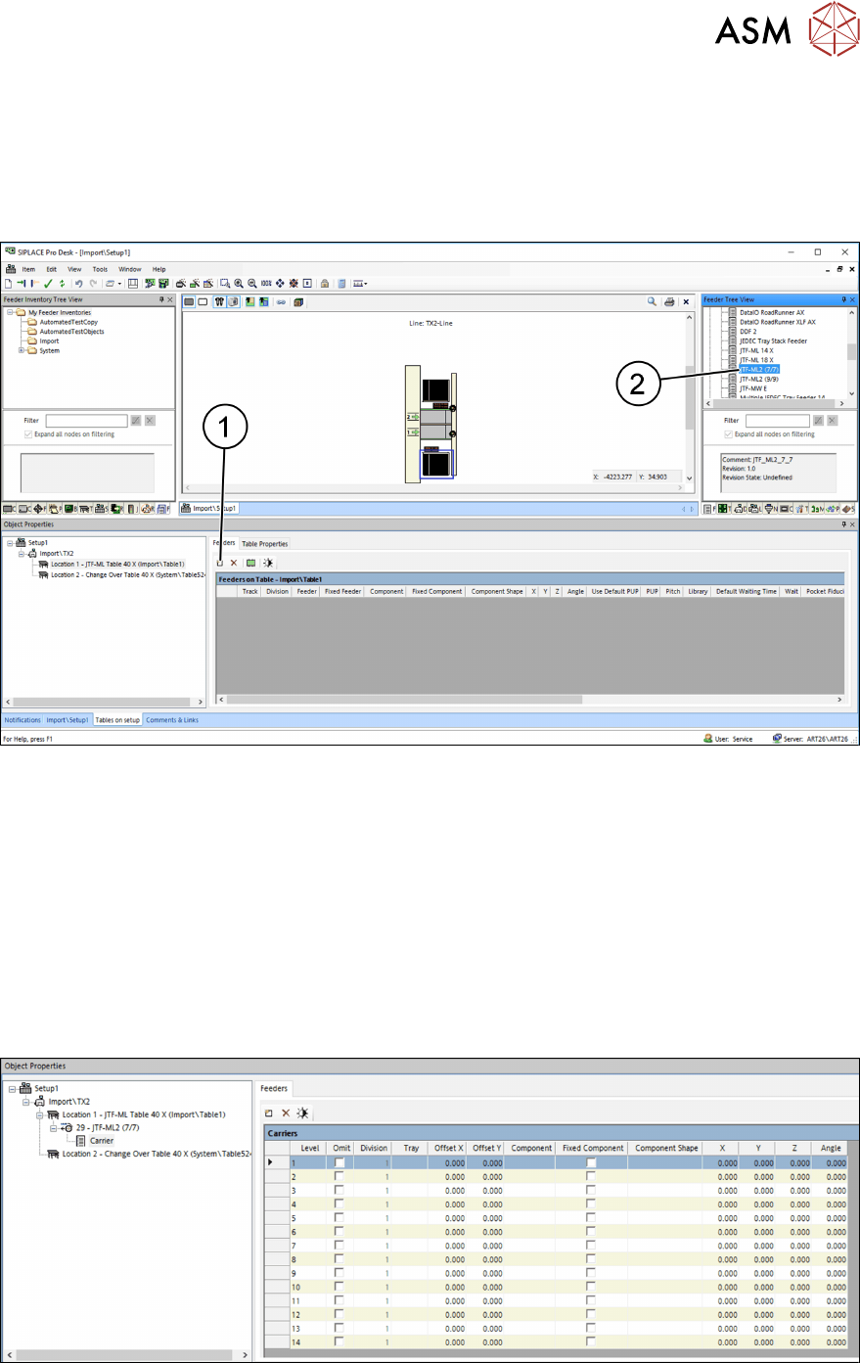Click the padlock lock icon in toolbar
This screenshot has width=860, height=1363.
pyautogui.click(x=324, y=283)
